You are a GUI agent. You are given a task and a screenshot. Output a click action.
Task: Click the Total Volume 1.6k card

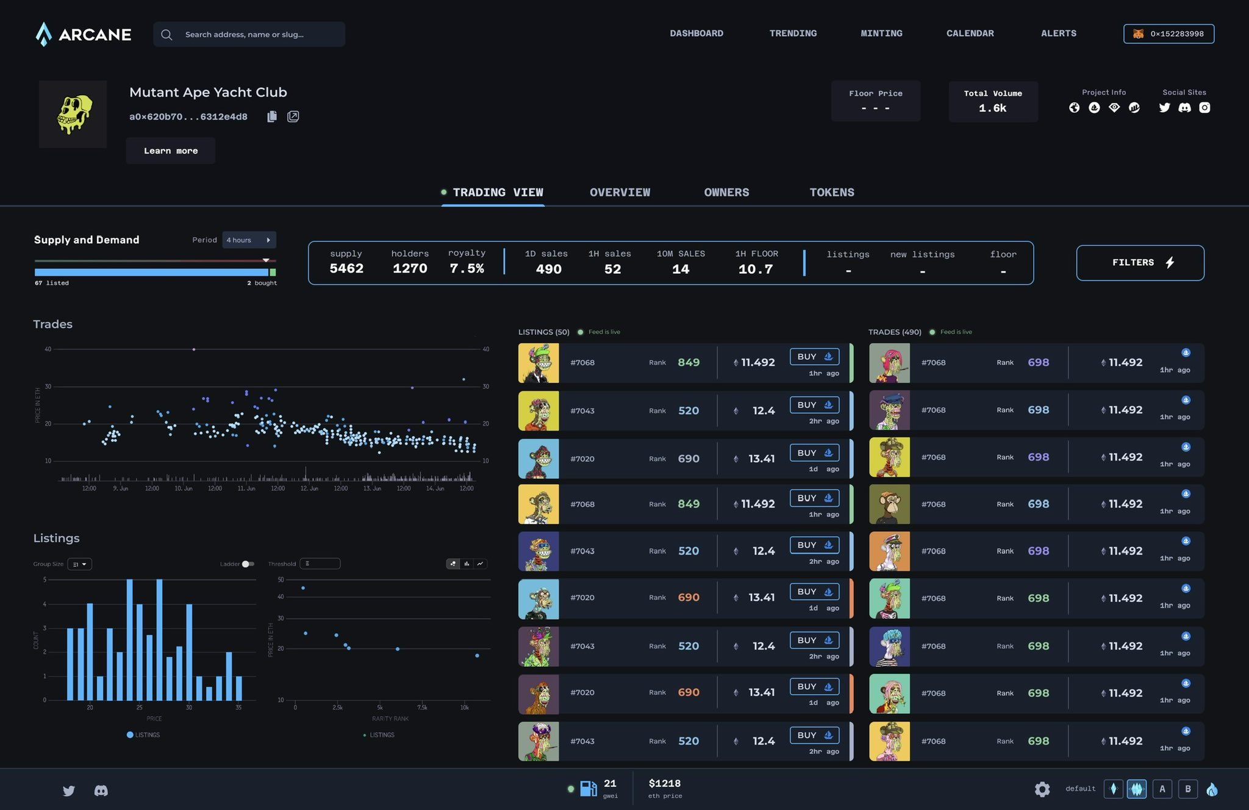pos(993,101)
